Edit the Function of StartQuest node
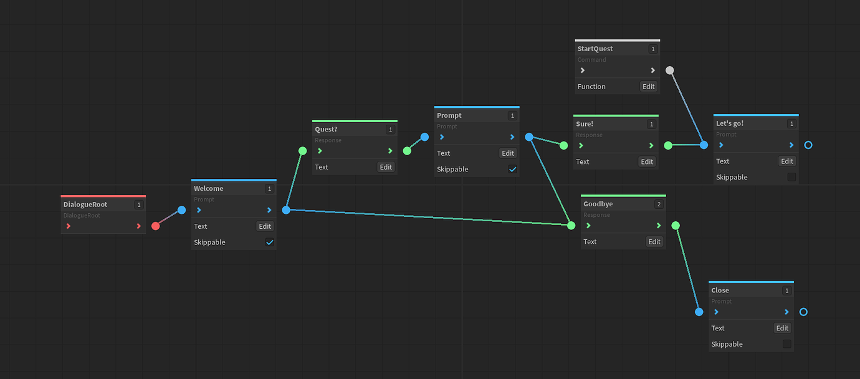 649,87
